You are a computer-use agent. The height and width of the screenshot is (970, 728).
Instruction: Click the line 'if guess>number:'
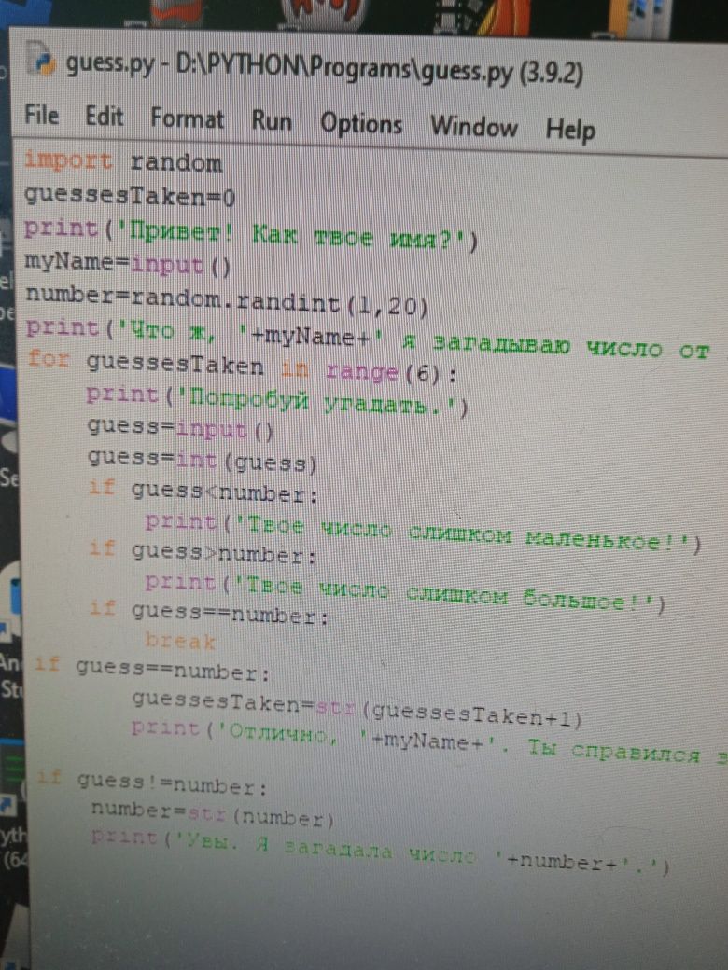pyautogui.click(x=203, y=552)
